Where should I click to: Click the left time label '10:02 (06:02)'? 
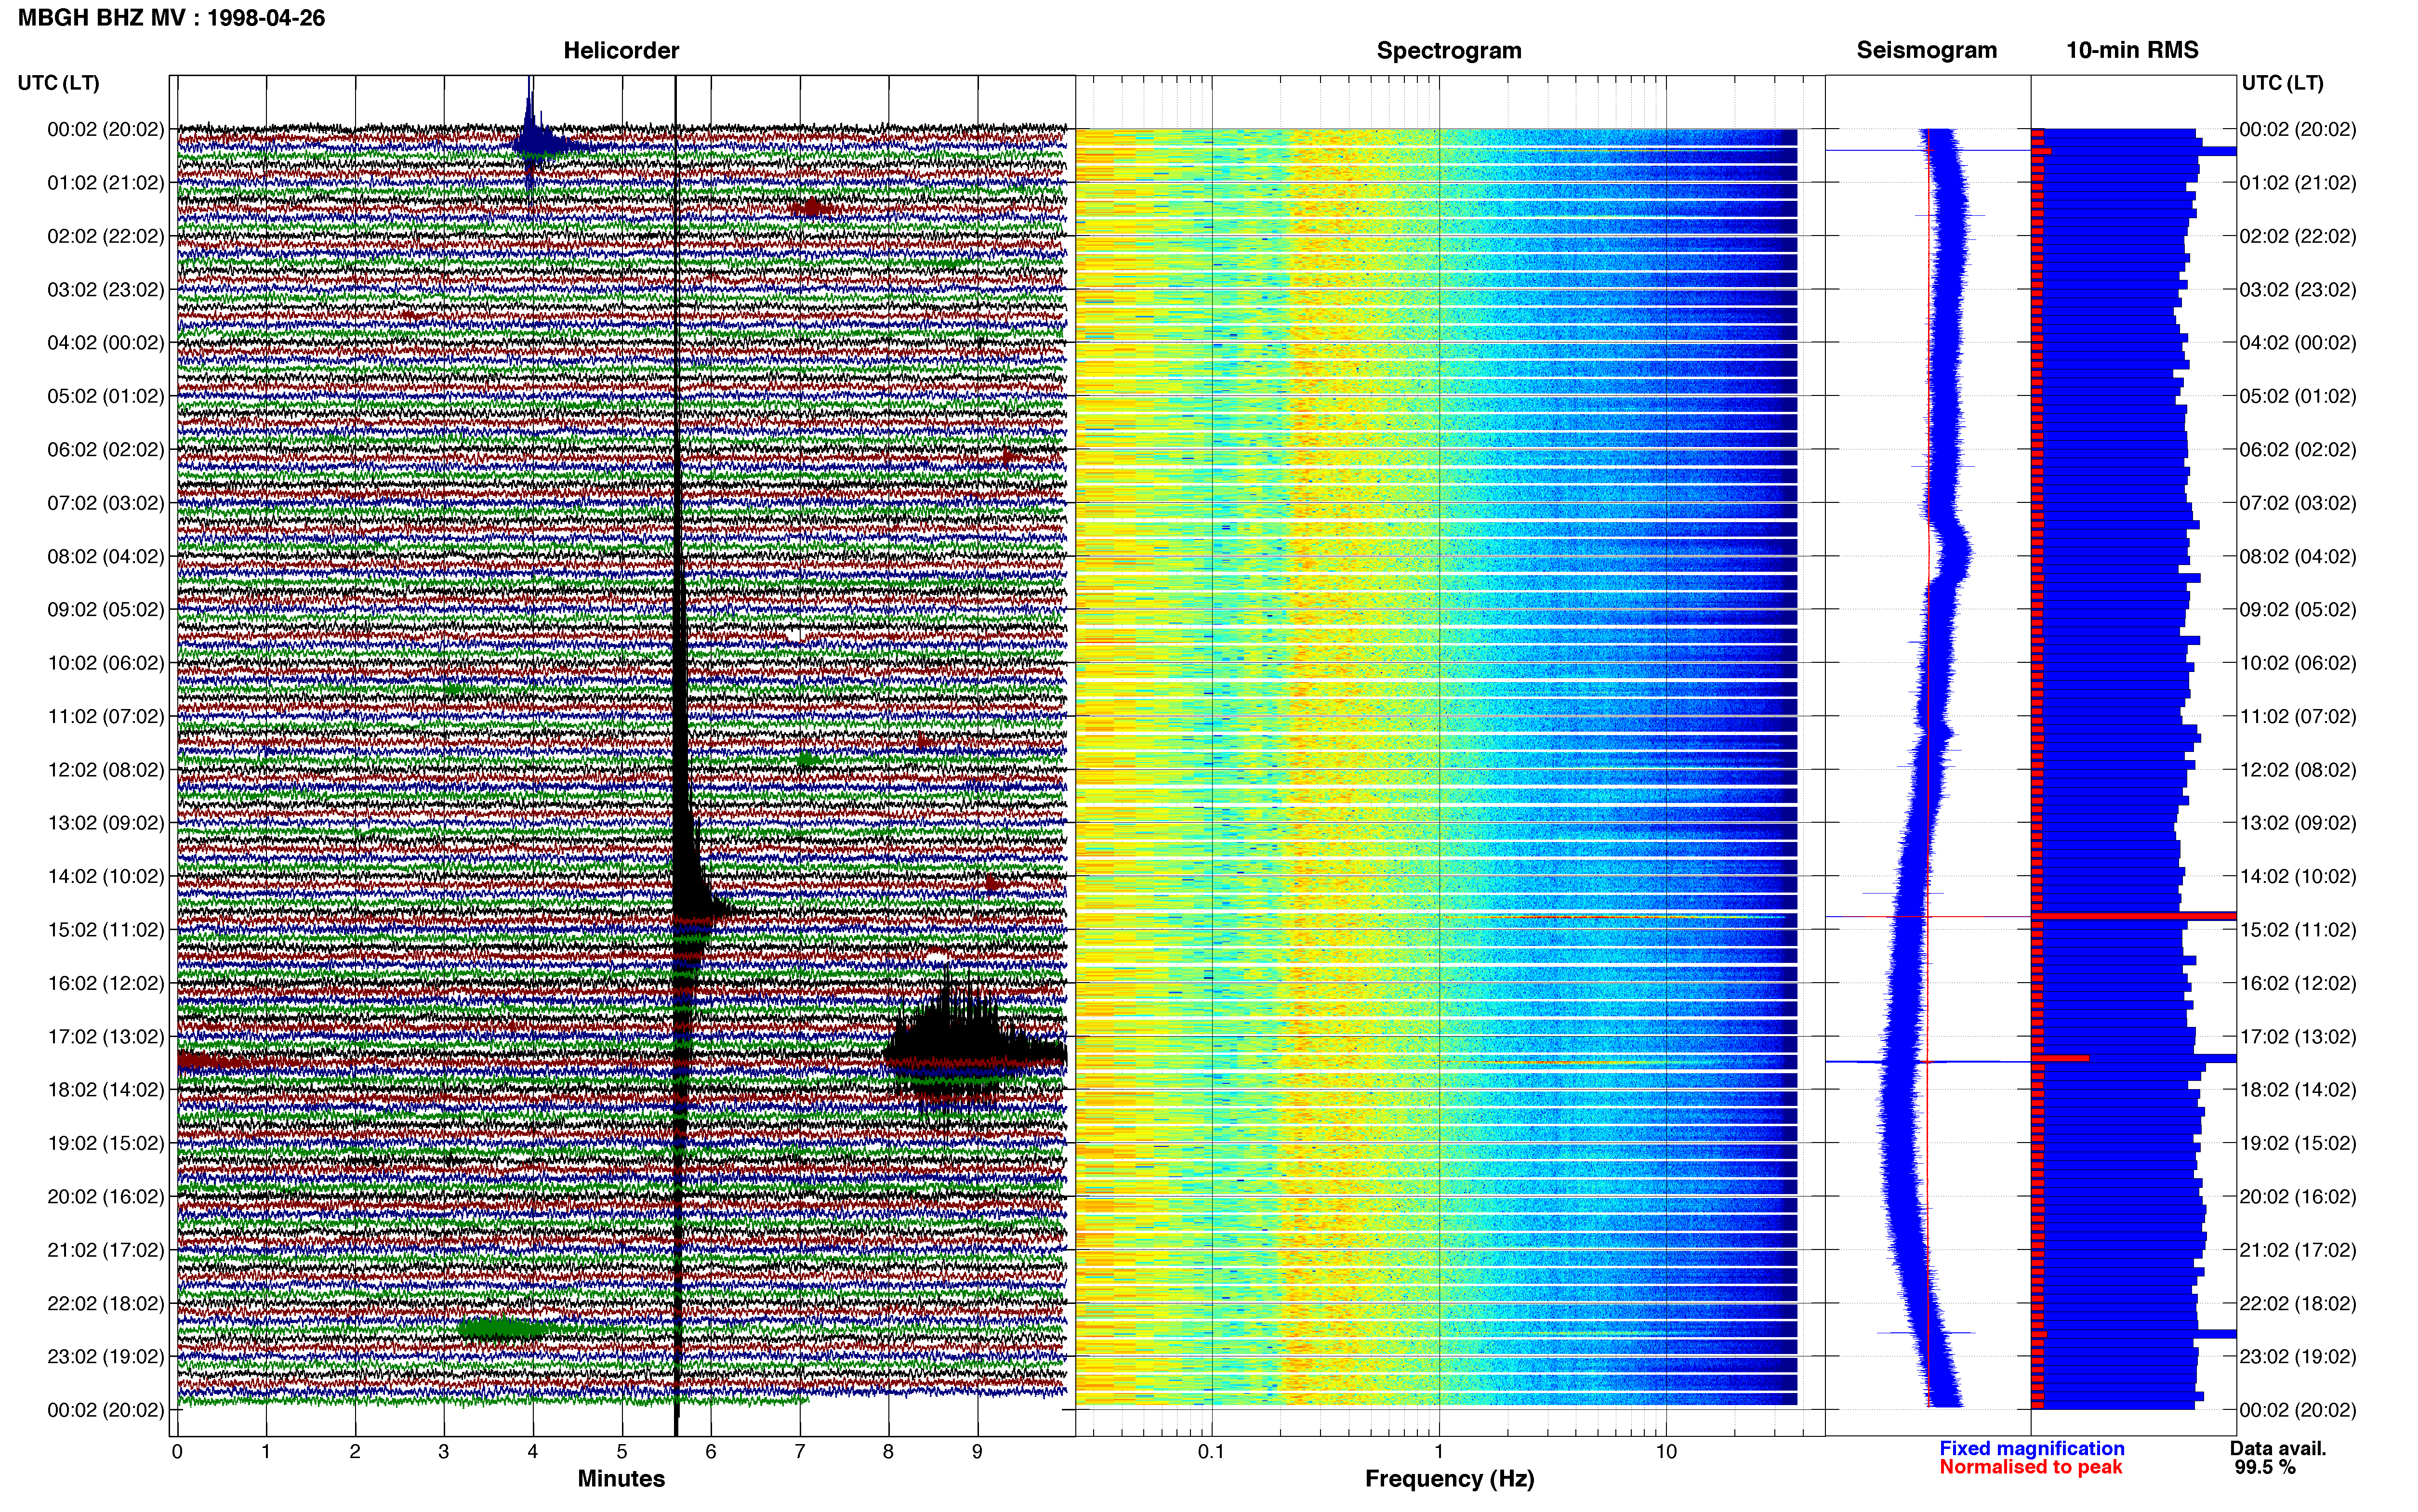pos(105,662)
